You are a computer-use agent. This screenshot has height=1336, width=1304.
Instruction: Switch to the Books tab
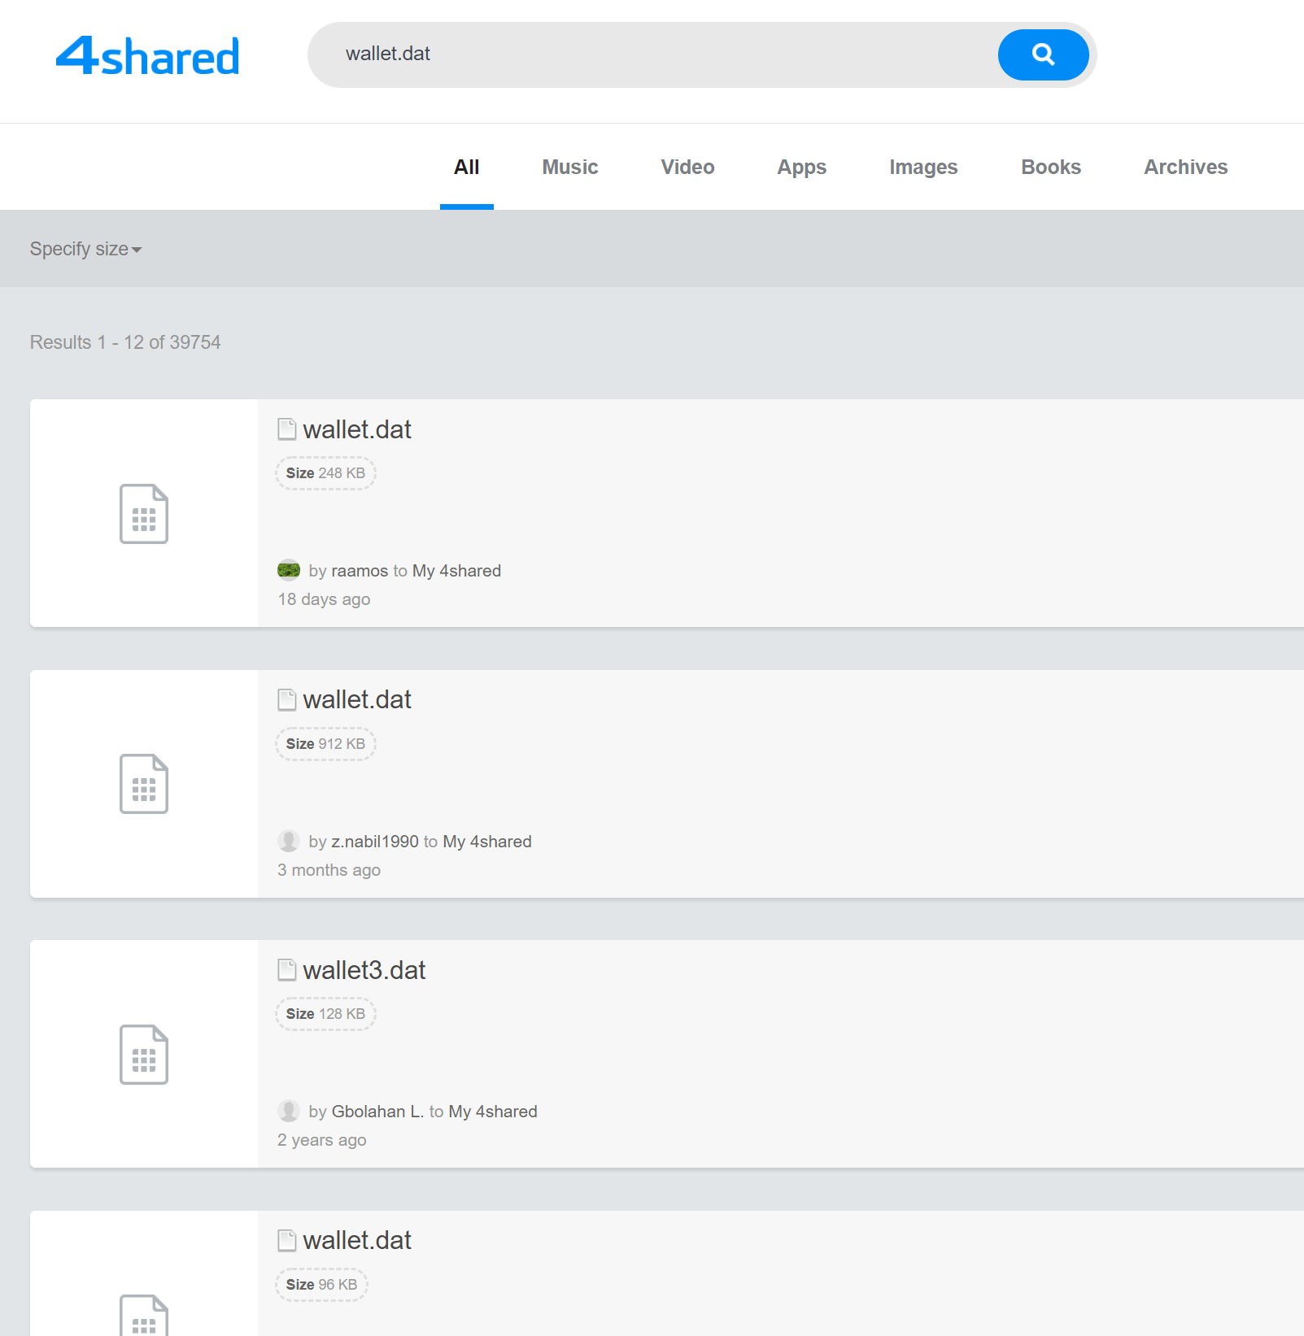(x=1051, y=167)
